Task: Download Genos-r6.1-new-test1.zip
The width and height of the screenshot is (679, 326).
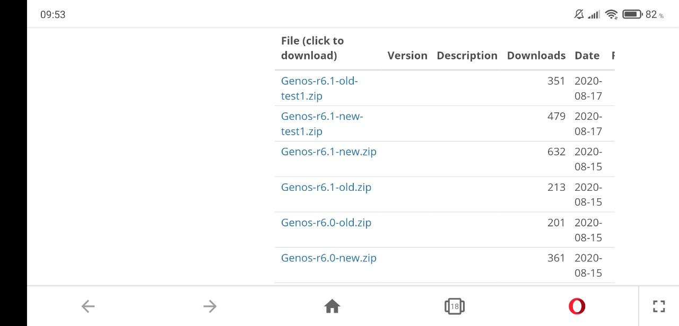Action: coord(322,124)
